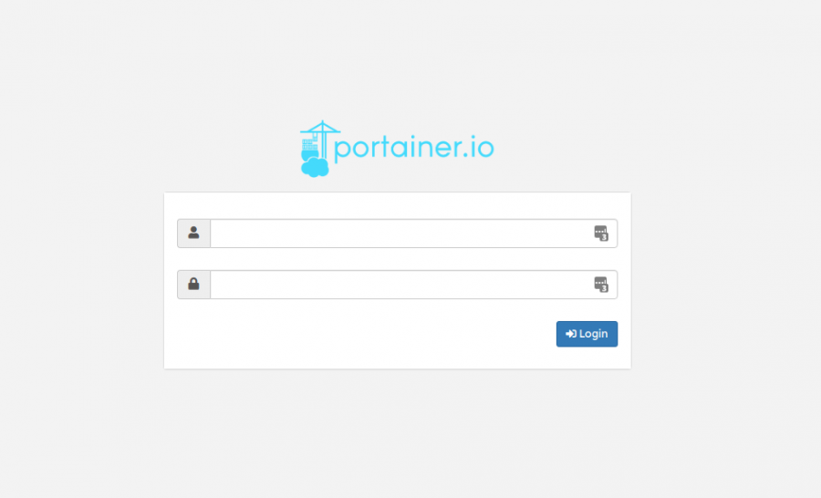Click the stacked containers graphic in the logo

tap(309, 146)
